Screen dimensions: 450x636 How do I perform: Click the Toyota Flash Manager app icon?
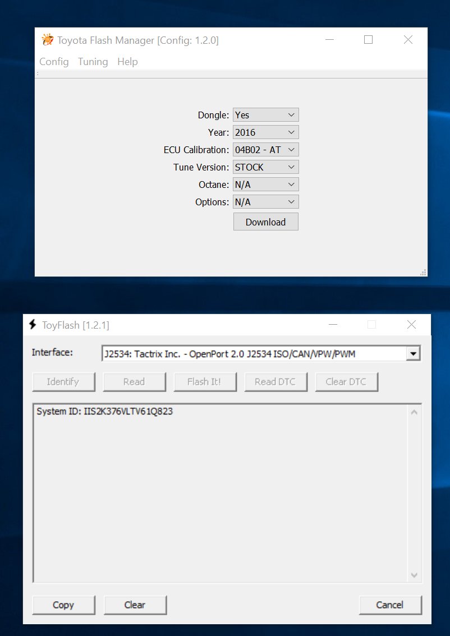coord(48,40)
